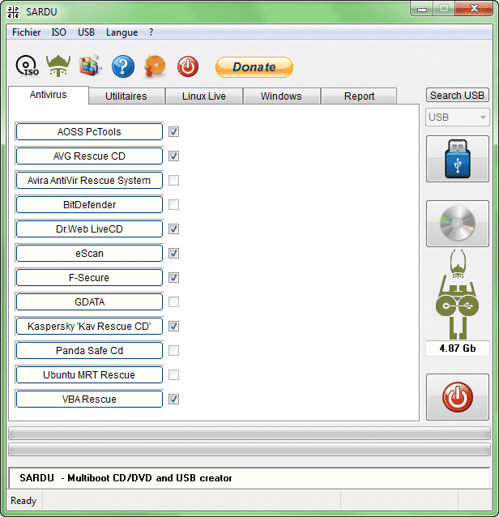
Task: Click the CD/DVD disc creation button
Action: [x=458, y=224]
